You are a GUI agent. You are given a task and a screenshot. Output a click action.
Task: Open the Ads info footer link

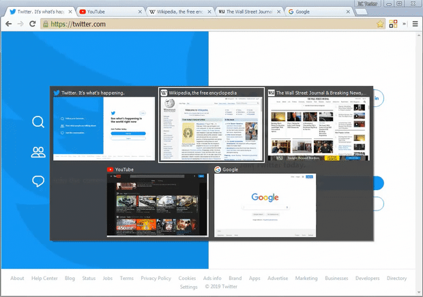[212, 278]
